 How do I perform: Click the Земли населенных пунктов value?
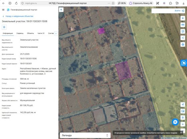33,88
